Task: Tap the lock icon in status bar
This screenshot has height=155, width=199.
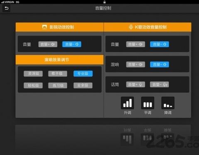Action: point(104,2)
